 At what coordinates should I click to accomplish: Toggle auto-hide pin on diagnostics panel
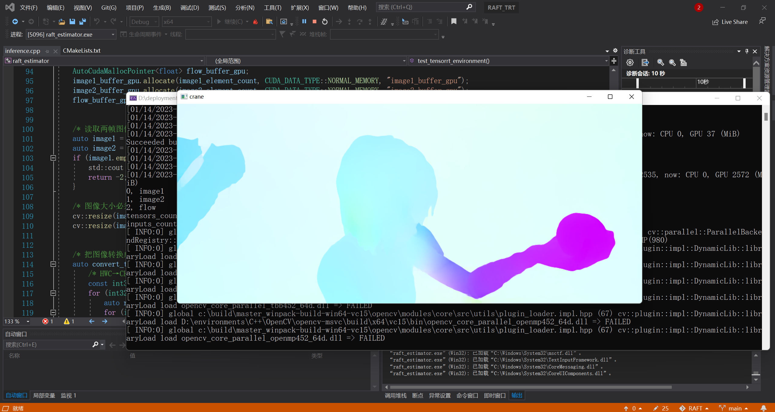tap(747, 51)
